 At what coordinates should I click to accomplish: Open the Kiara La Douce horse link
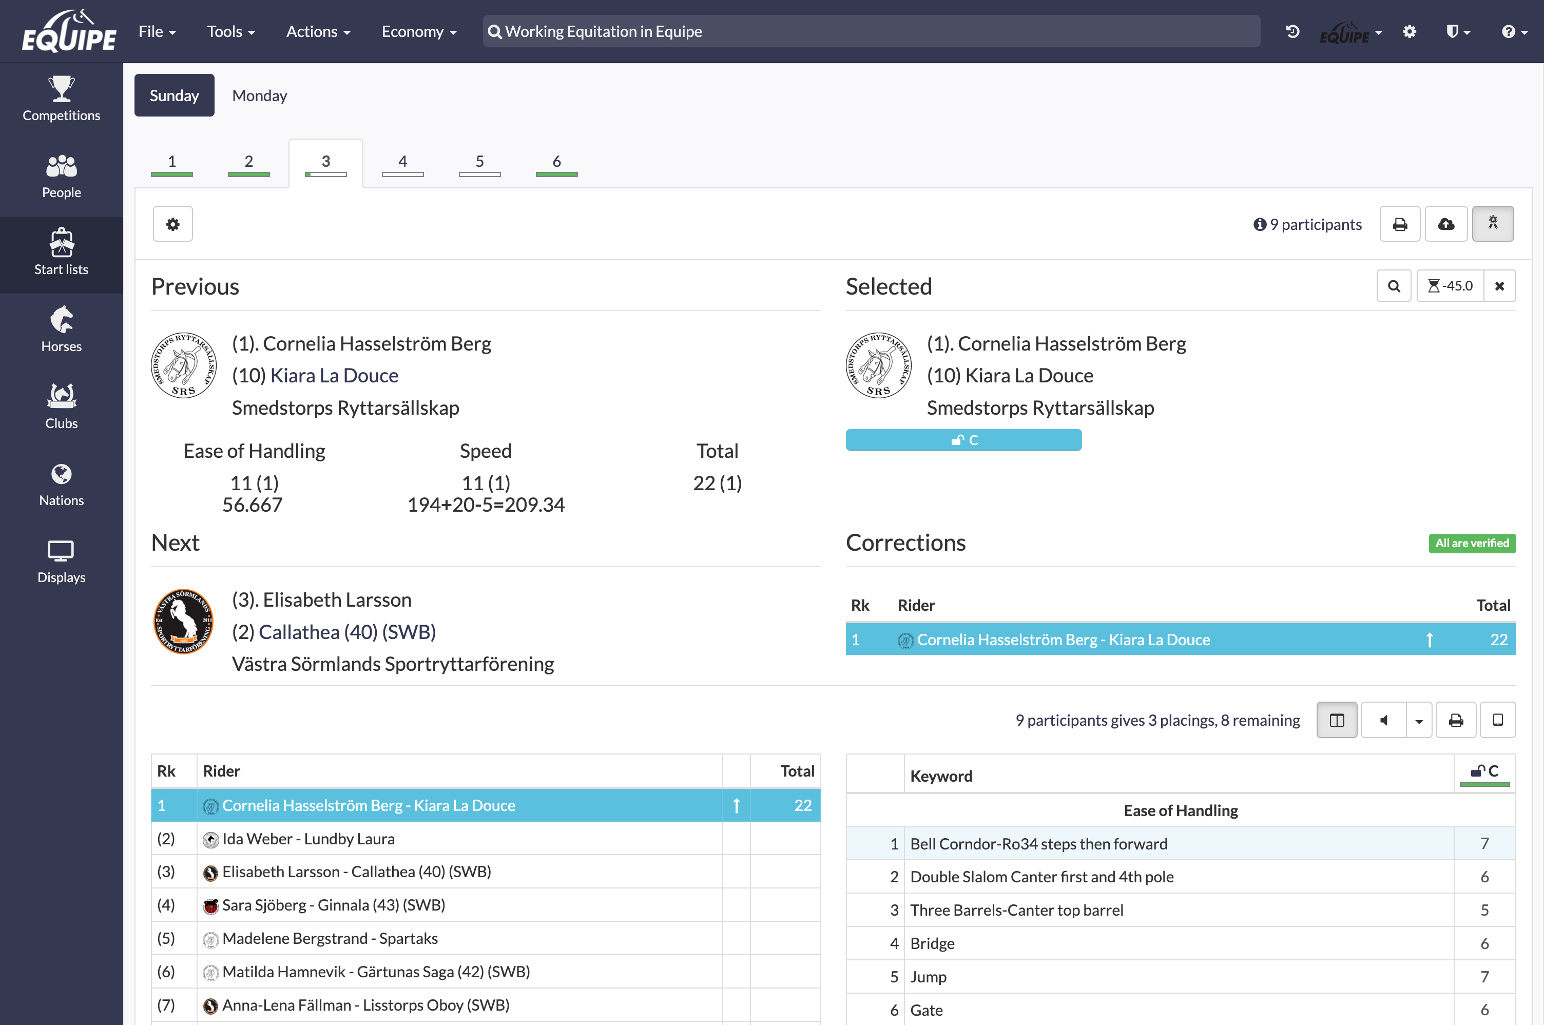coord(334,375)
